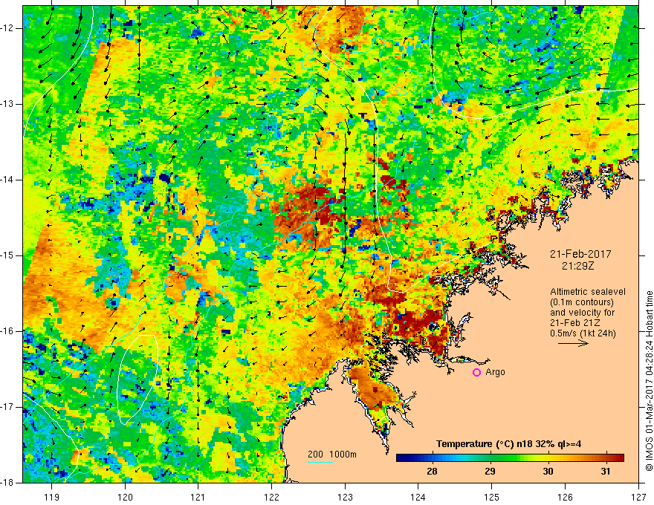Screen dimensions: 654x505
Task: Click the '21:29Z' time text
Action: coord(577,266)
